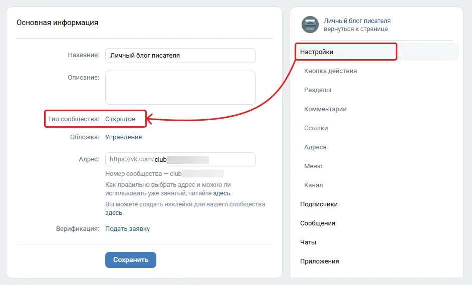Open the Настройки menu section
The width and height of the screenshot is (472, 285).
[317, 52]
